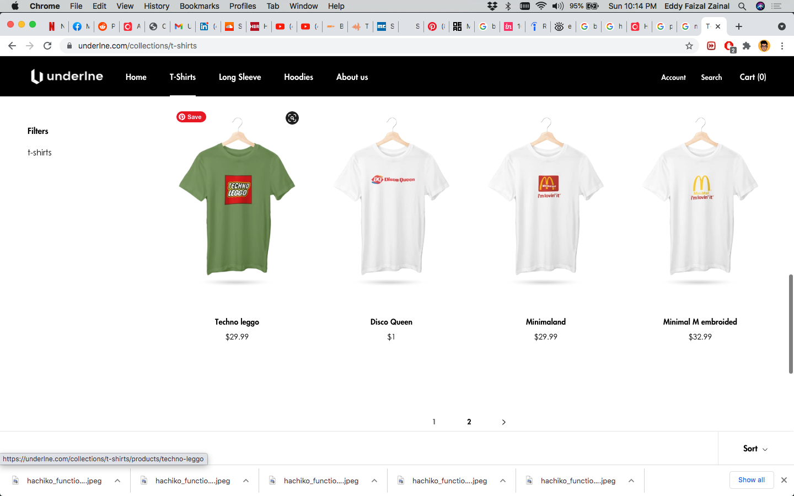The image size is (794, 496).
Task: Open the Long Sleeve collection
Action: (240, 77)
